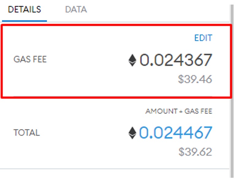This screenshot has width=236, height=181.
Task: Click the GAS FEE row label
Action: tap(30, 60)
